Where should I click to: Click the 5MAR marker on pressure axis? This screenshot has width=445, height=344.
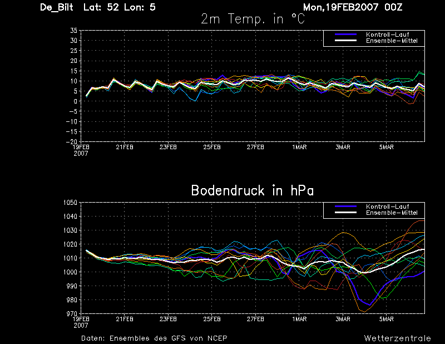click(386, 319)
